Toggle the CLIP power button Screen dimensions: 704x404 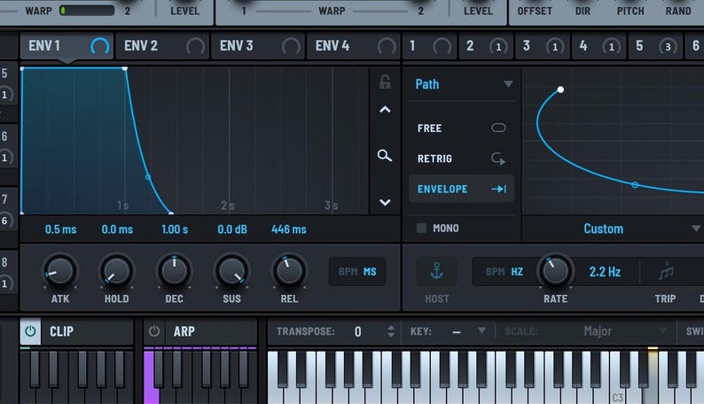30,331
